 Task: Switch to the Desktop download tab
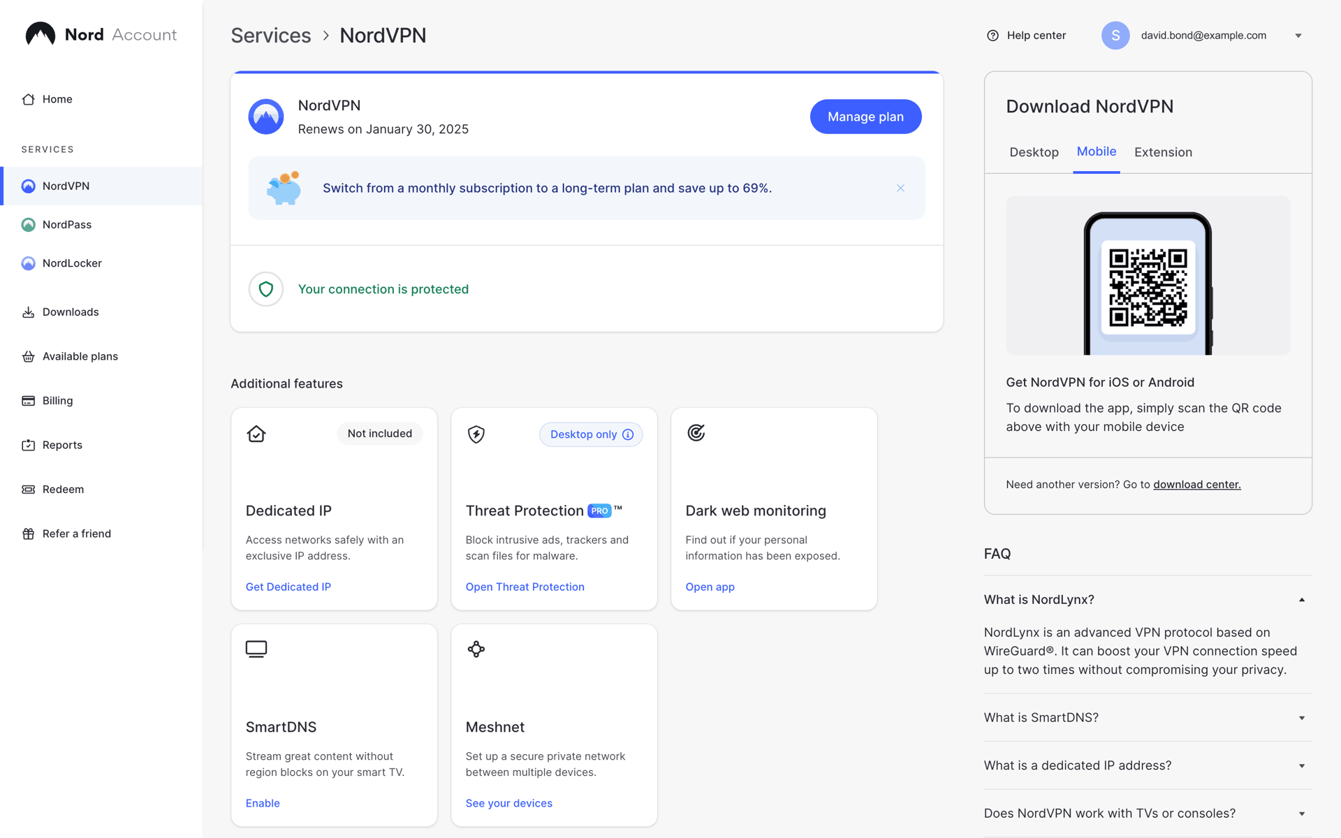coord(1034,152)
